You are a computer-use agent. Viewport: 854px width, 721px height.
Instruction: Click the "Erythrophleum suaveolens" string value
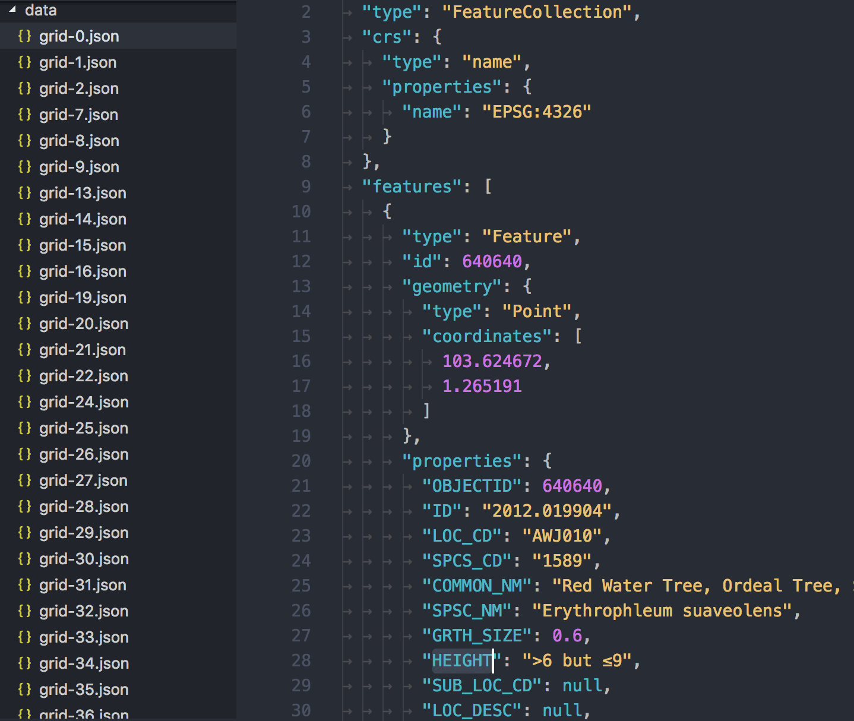662,611
